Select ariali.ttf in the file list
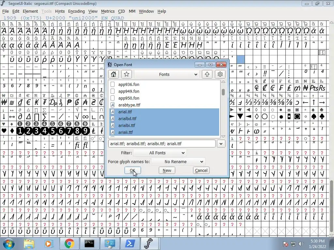The width and height of the screenshot is (334, 250). 164,132
